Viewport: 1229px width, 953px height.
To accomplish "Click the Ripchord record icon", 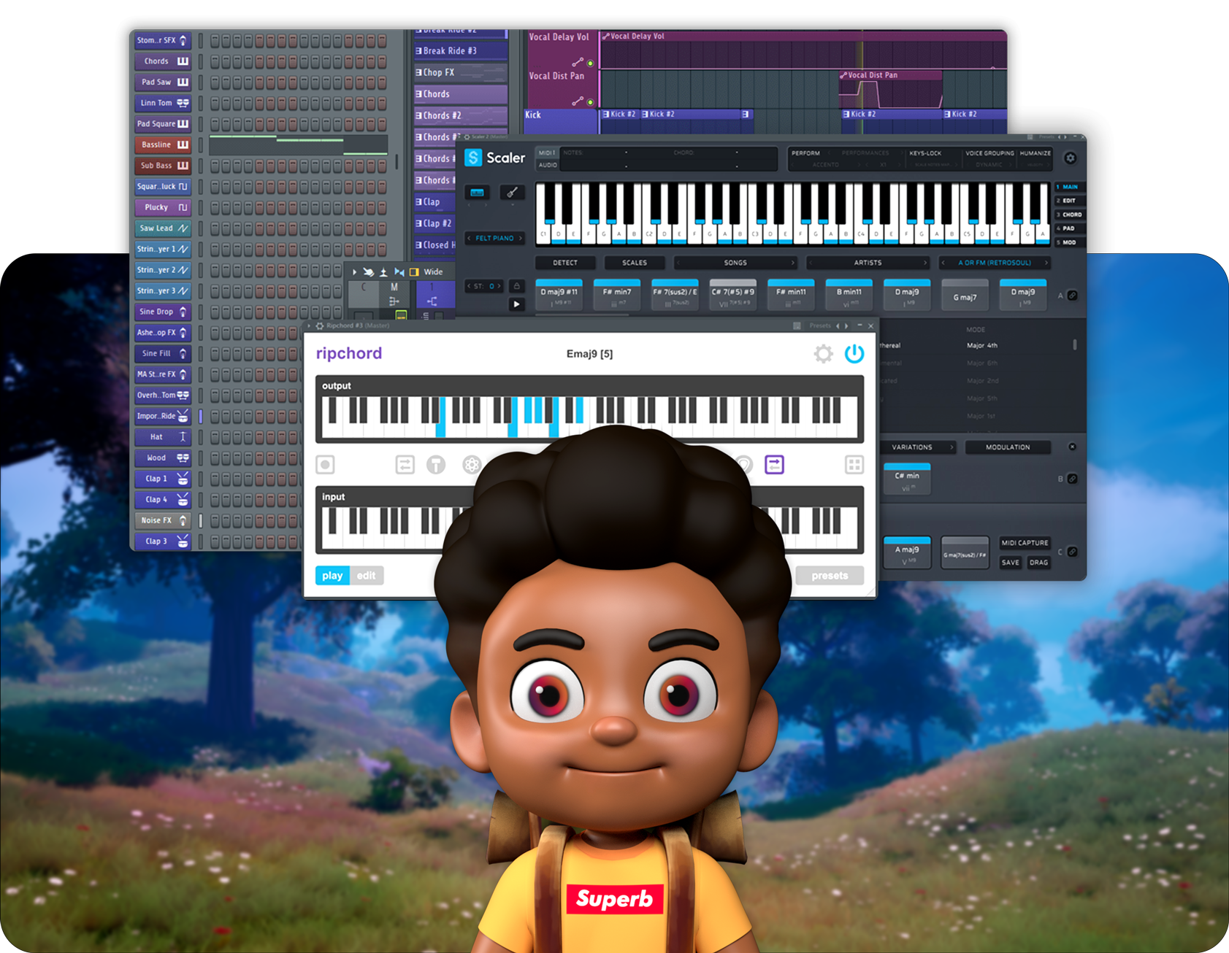I will point(326,465).
